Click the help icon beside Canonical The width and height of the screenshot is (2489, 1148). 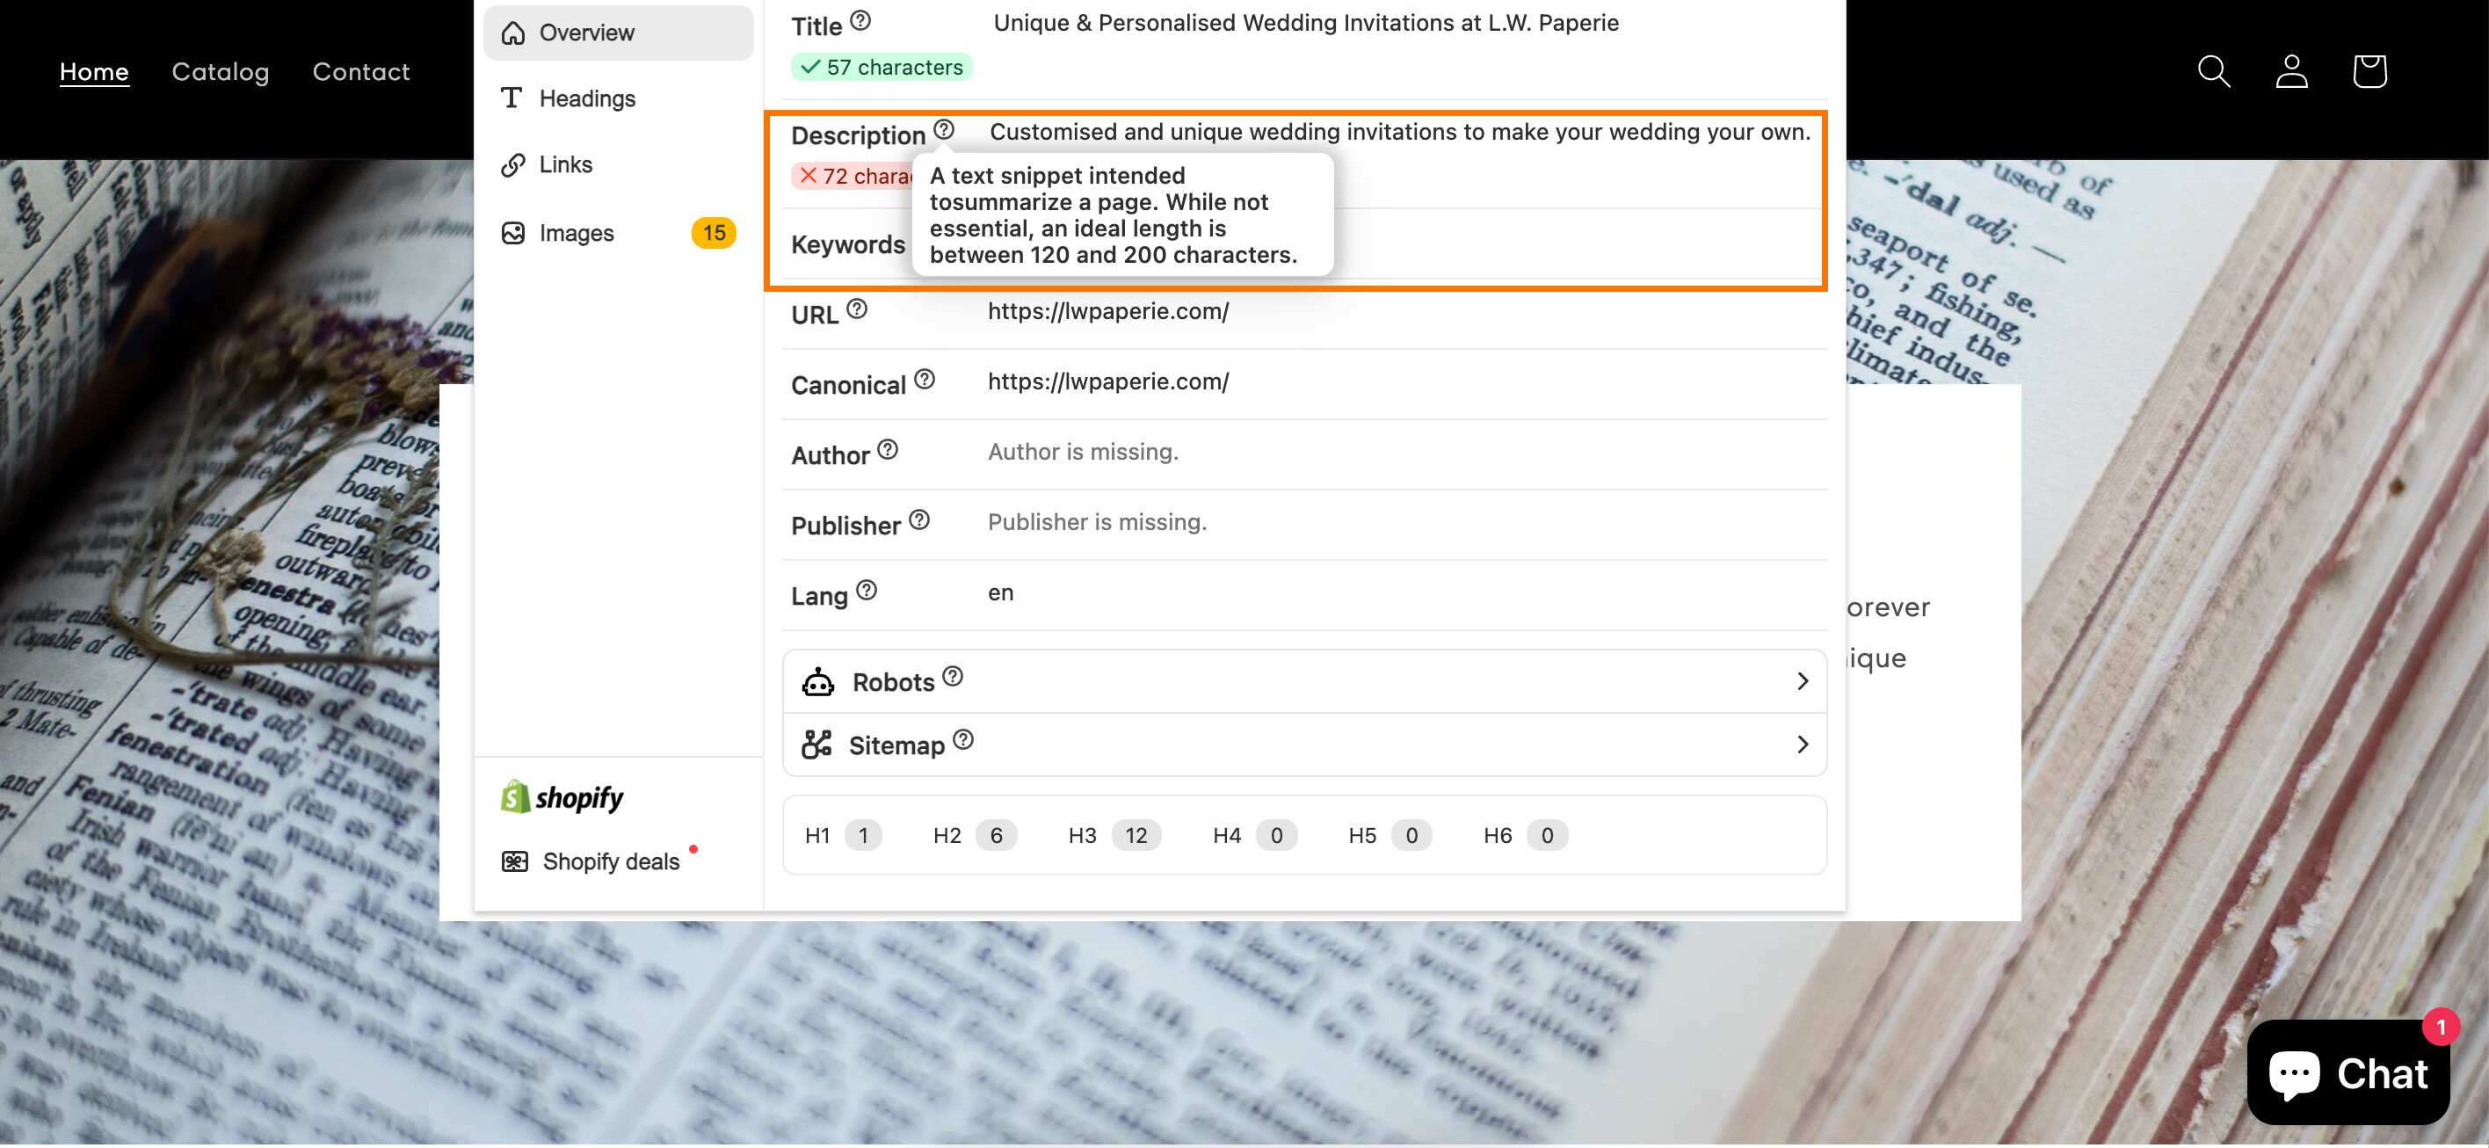(924, 379)
